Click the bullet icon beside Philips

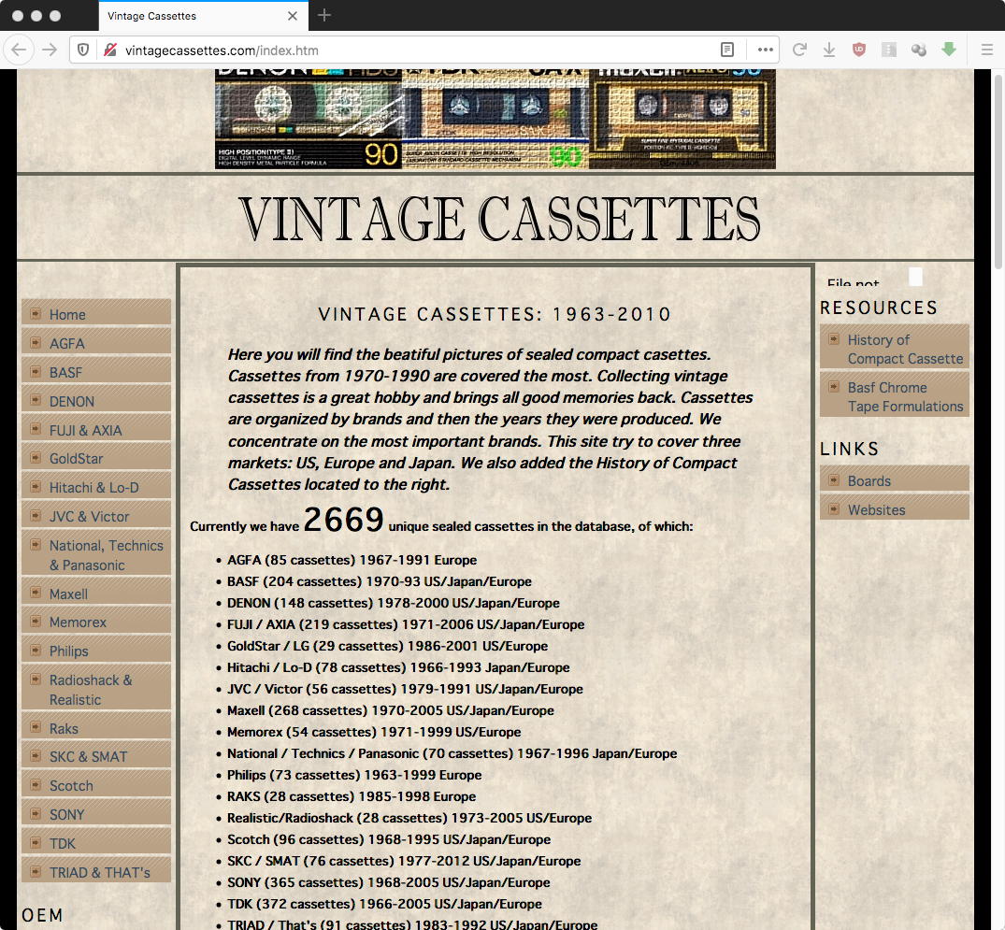point(36,650)
